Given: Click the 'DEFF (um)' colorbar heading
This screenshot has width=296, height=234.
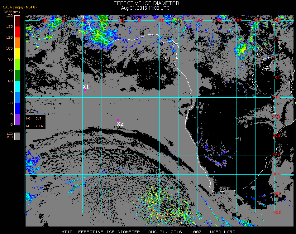Looking at the screenshot, I should point(12,12).
